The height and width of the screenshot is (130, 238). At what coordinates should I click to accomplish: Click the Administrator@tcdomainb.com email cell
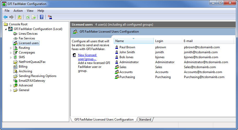(206, 62)
